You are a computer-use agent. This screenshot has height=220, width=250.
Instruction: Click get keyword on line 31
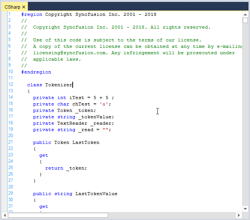click(44, 206)
